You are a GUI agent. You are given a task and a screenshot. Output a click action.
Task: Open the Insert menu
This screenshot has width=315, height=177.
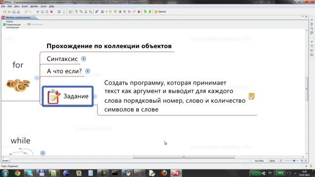[x=25, y=6]
